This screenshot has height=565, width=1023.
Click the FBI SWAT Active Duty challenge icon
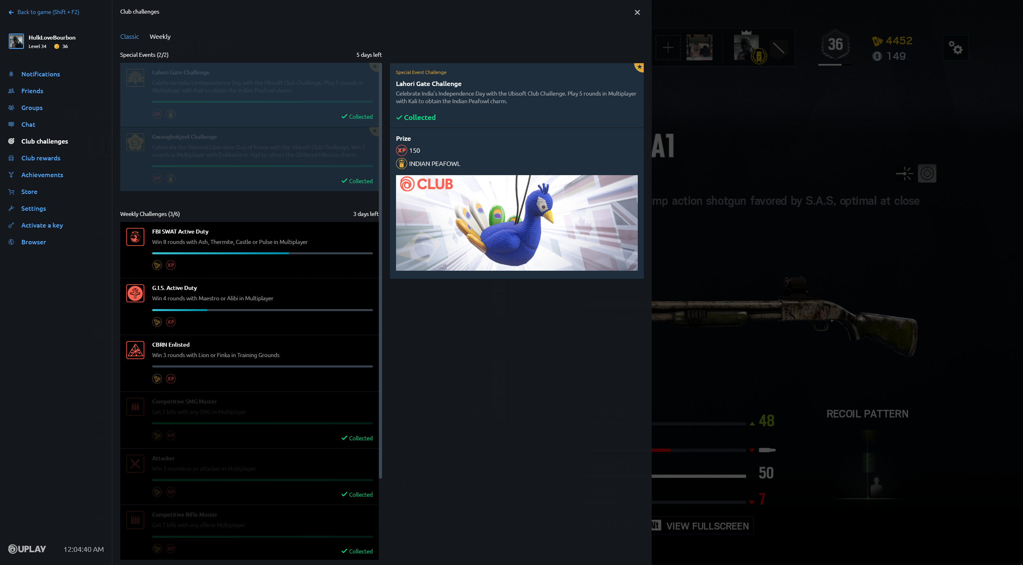point(135,237)
